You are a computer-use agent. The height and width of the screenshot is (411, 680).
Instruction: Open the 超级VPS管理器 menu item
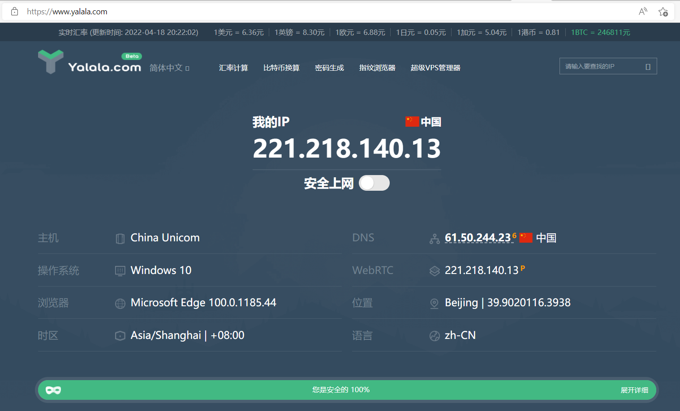(x=435, y=68)
